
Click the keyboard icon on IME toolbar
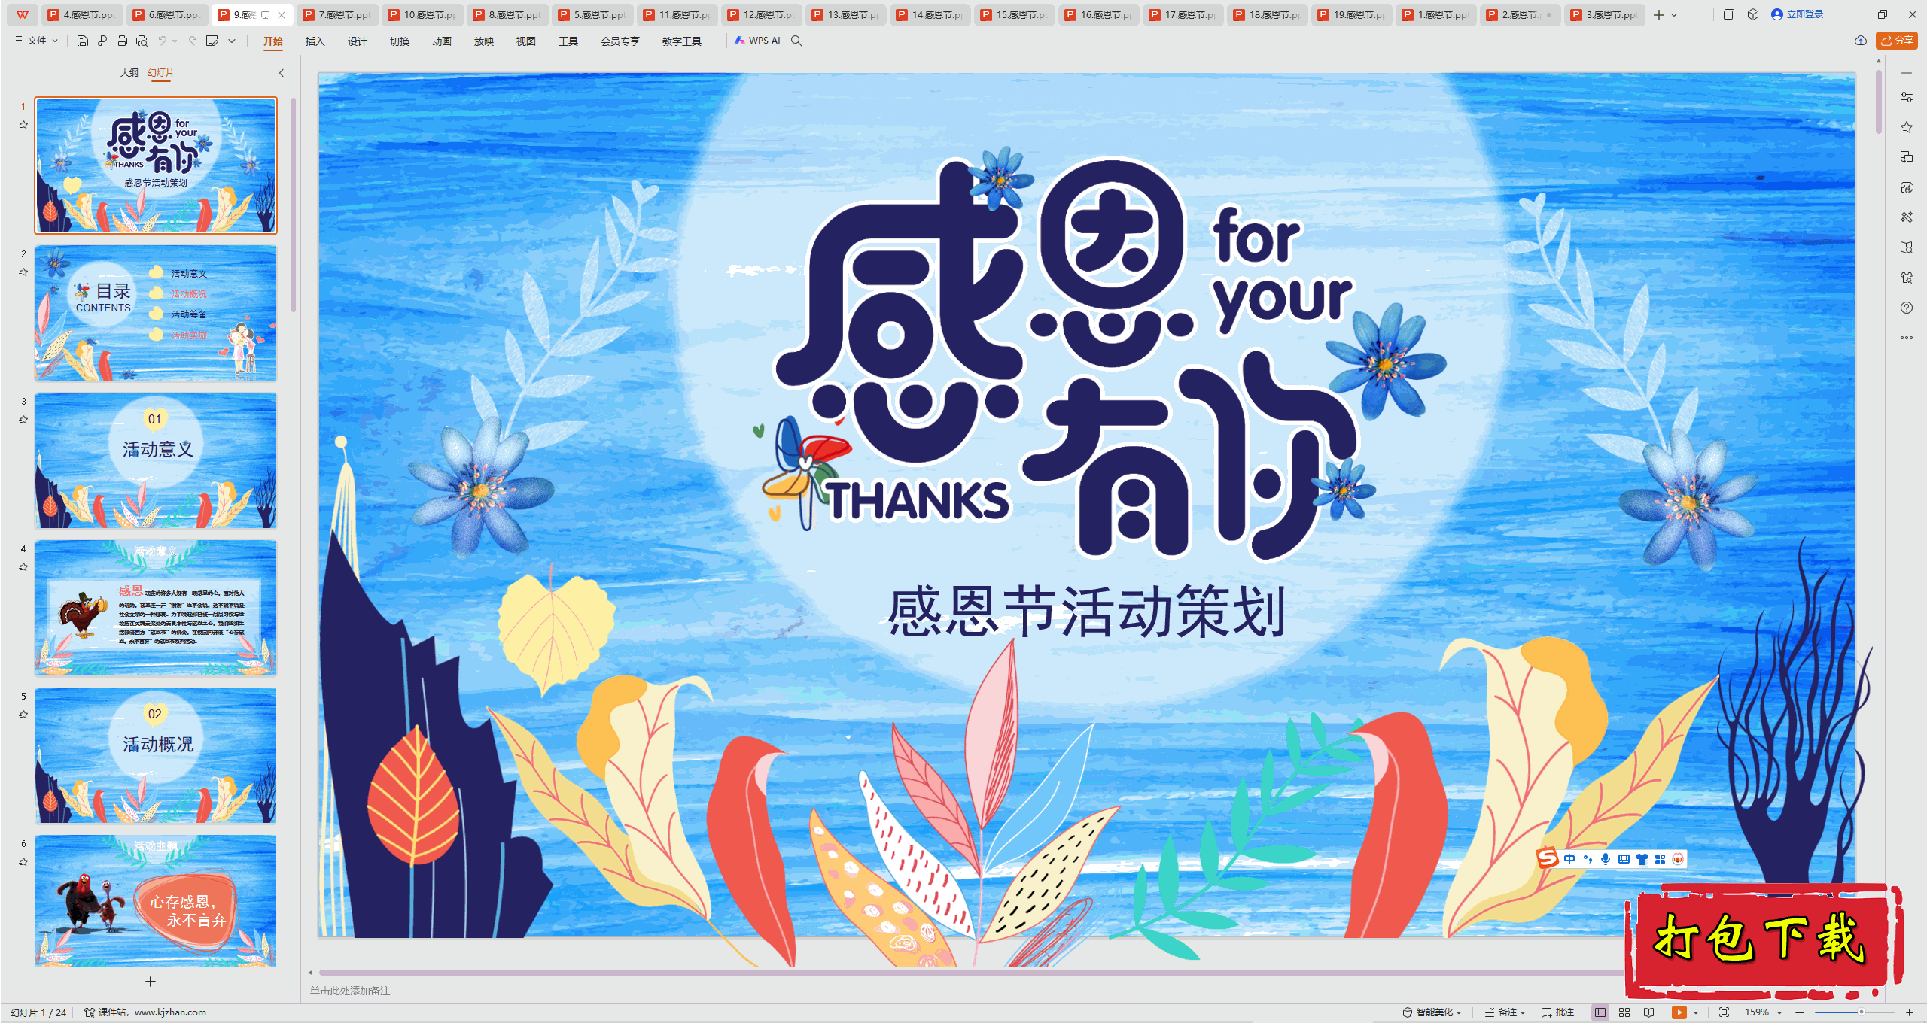1624,859
